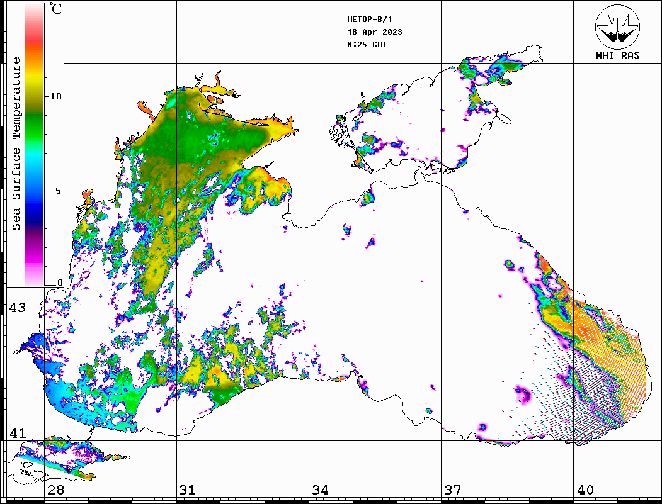
Task: Click the MHI RAS logo emblem
Action: click(x=617, y=26)
